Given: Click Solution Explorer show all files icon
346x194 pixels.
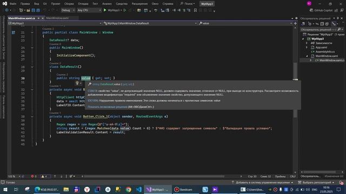Looking at the screenshot, I should pyautogui.click(x=327, y=24).
